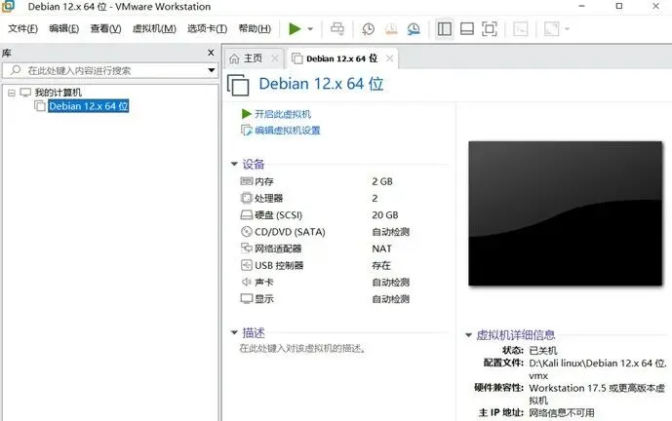Collapse the 设备 devices section
Viewport: 672px width, 421px height.
pos(234,164)
